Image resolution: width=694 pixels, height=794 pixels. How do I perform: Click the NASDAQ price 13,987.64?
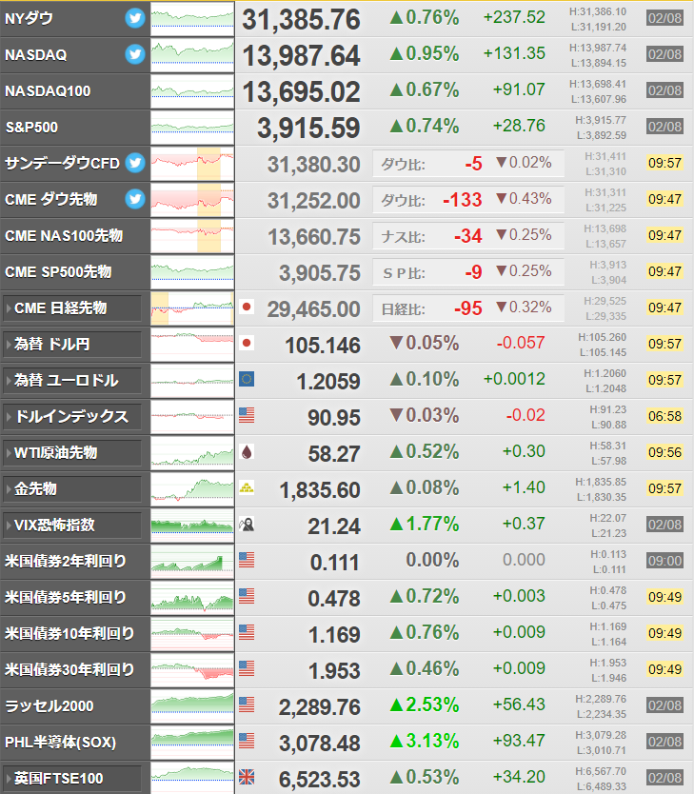(301, 56)
